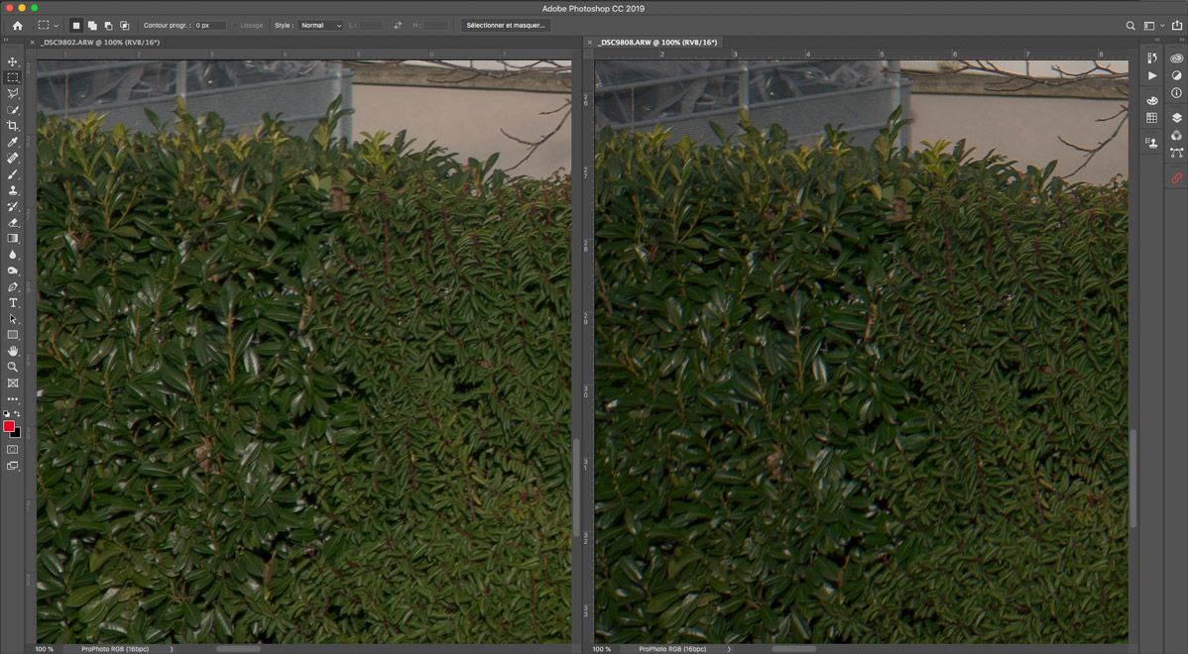Click the Contour progr. feather input field
The width and height of the screenshot is (1188, 654).
[209, 26]
